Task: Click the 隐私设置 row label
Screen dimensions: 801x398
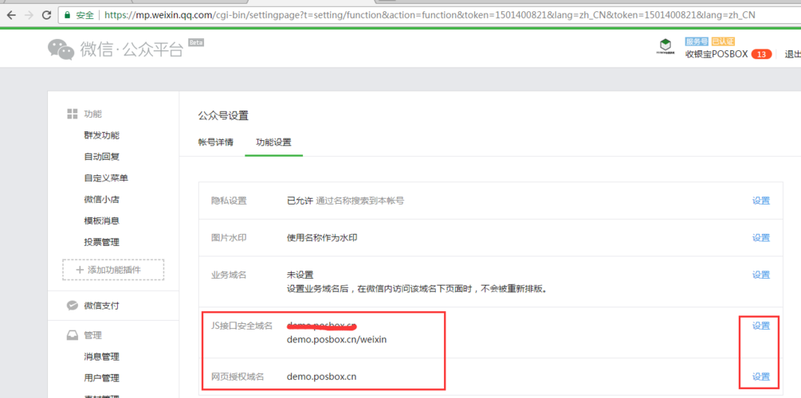Action: coord(229,201)
